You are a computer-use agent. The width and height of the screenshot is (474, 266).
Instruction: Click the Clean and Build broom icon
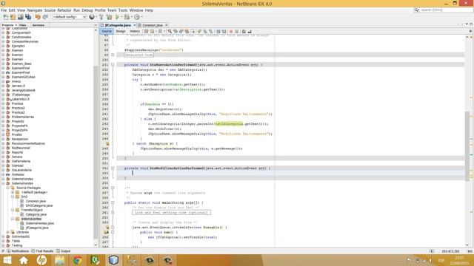click(110, 17)
